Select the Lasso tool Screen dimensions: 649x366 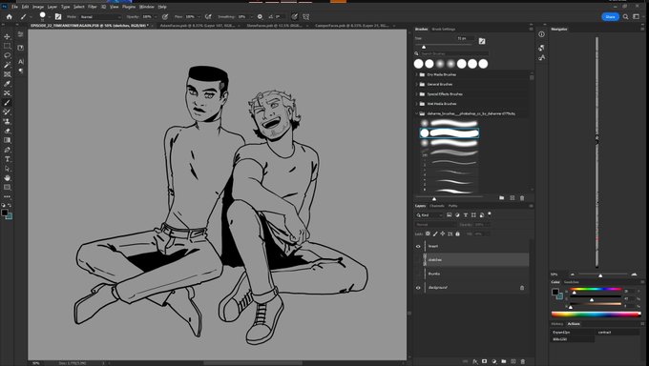point(7,55)
